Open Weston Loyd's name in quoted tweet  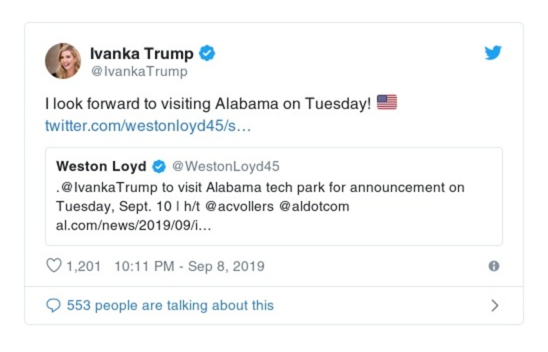tap(101, 167)
